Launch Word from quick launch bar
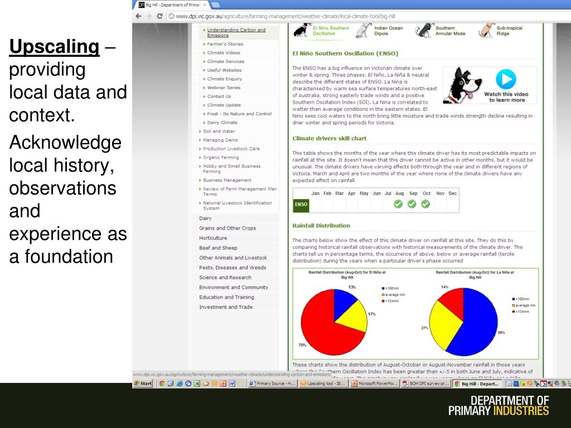The height and width of the screenshot is (428, 571). point(232,383)
